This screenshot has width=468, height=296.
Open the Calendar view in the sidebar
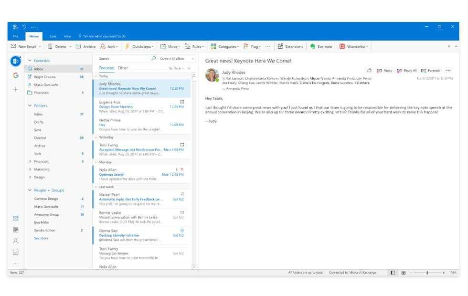coord(16,230)
